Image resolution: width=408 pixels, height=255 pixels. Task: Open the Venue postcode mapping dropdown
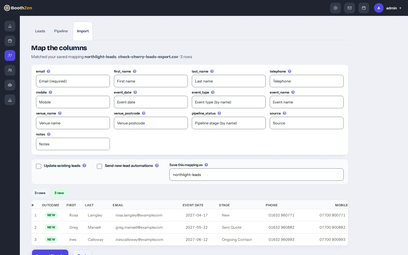151,123
